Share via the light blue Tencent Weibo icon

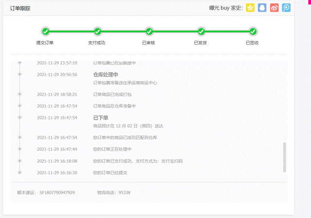pyautogui.click(x=286, y=8)
